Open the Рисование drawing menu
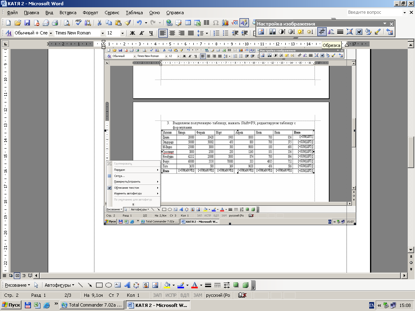 pos(17,285)
